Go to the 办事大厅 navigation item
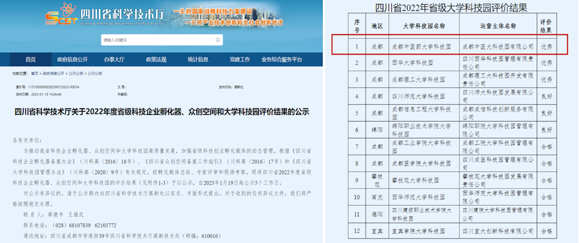 [114, 60]
